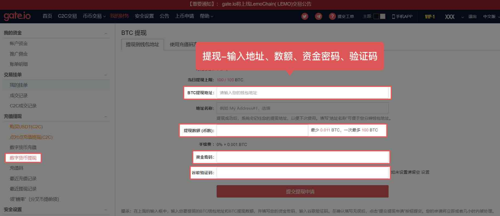Open C2C成交记录 in the sidebar

point(23,106)
